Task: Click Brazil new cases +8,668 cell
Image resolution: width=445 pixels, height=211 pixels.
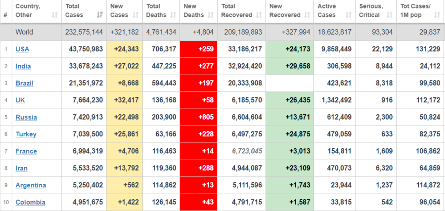Action: coord(124,83)
